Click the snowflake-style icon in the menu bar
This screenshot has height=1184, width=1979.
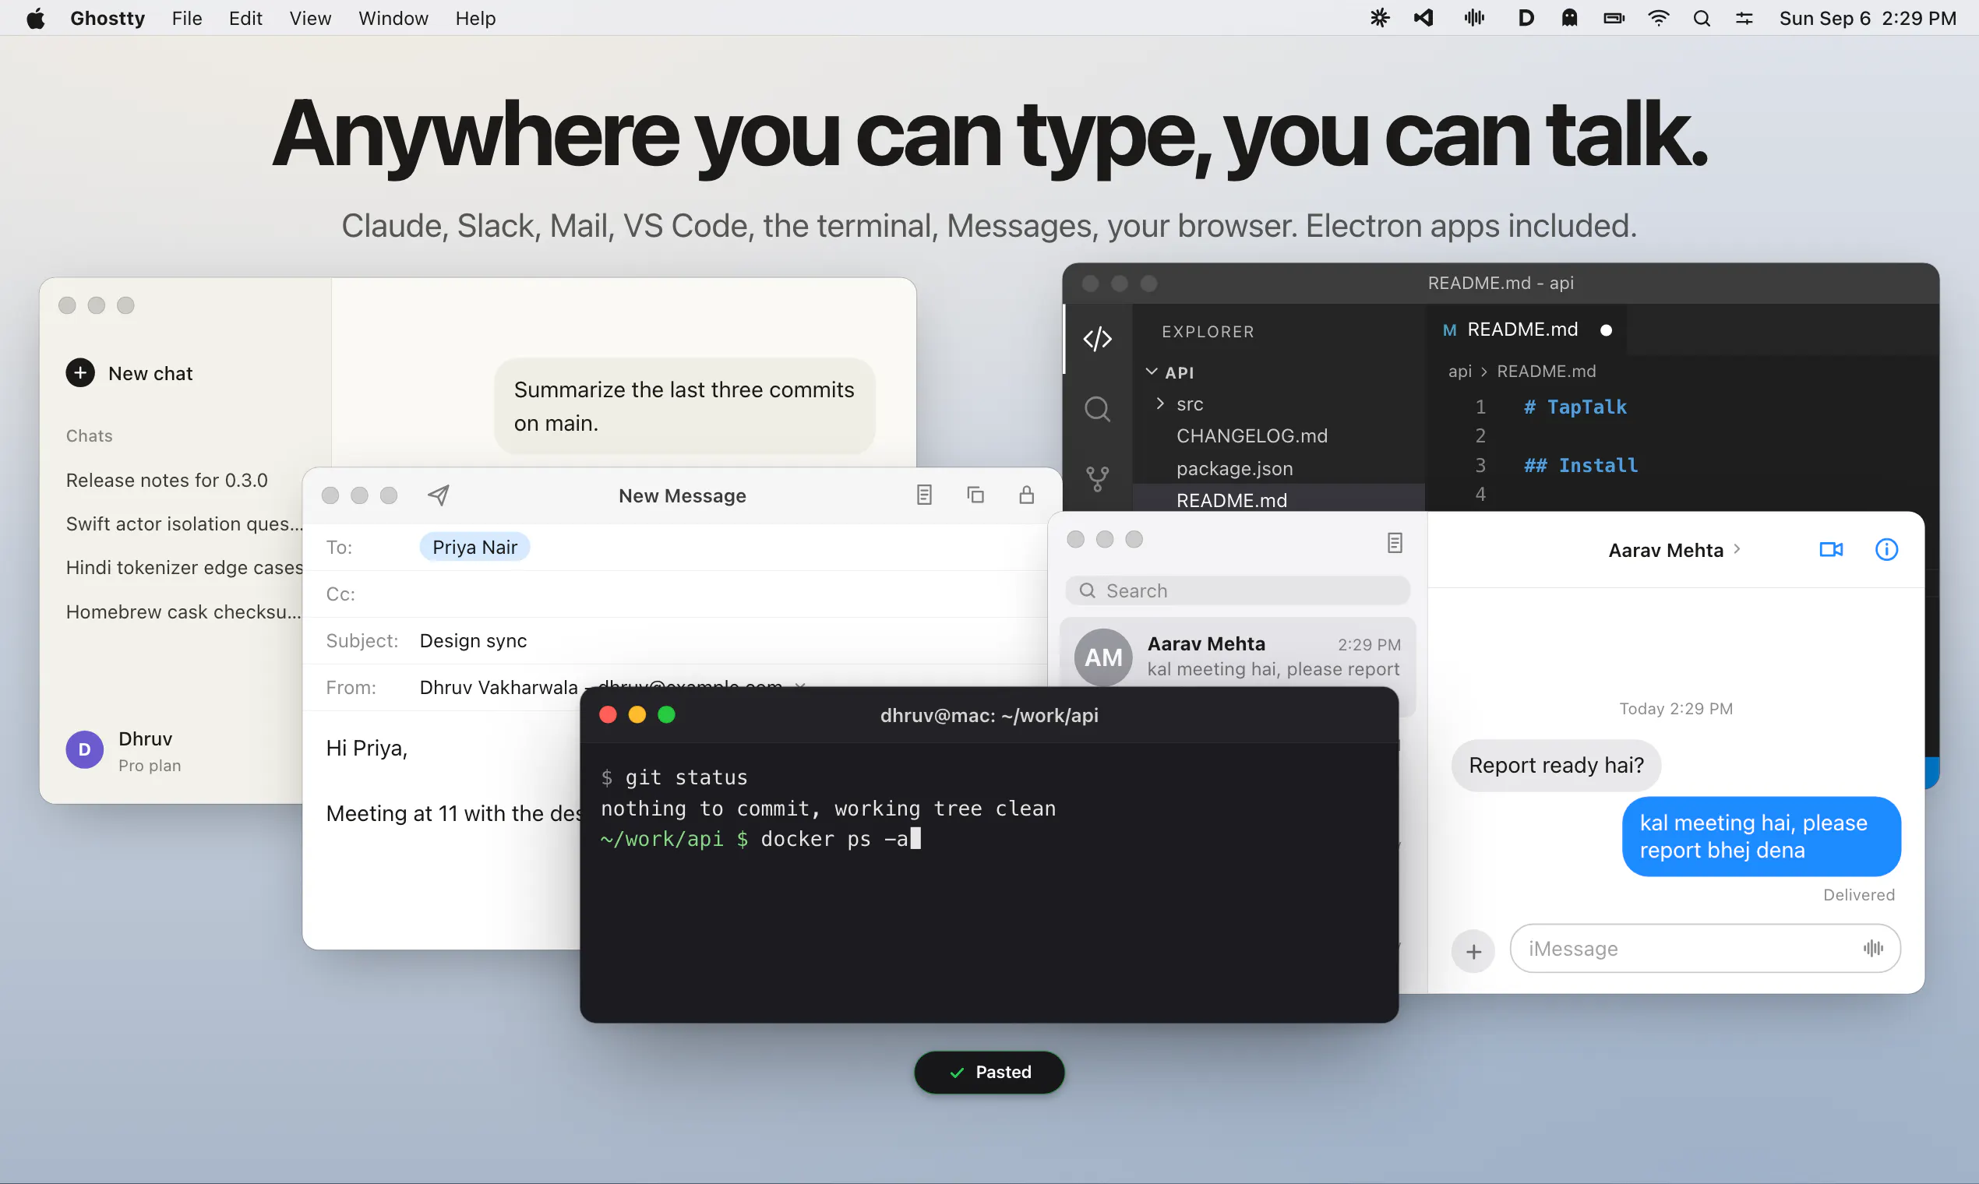coord(1380,18)
